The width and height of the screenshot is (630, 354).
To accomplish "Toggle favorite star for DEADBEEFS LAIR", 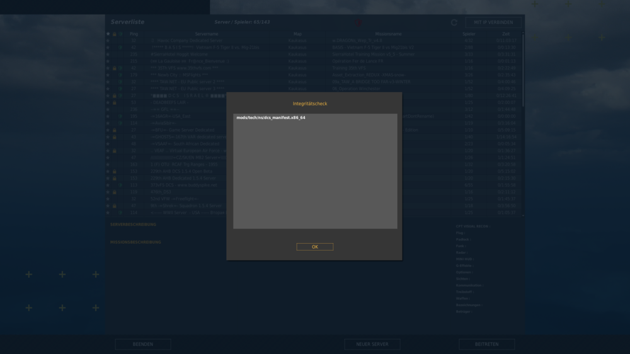I will 108,103.
